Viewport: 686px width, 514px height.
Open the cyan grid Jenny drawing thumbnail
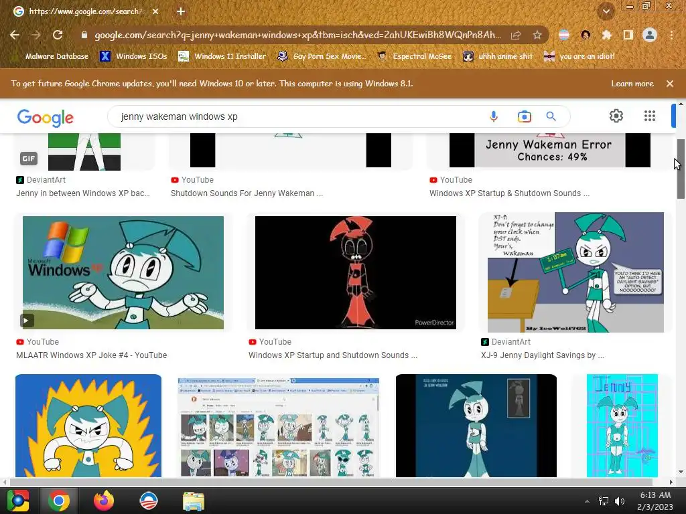coord(622,426)
